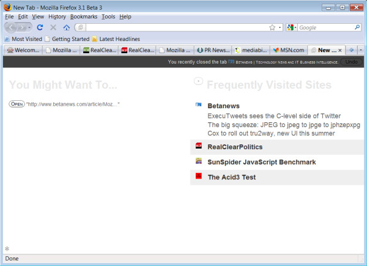The height and width of the screenshot is (266, 367).
Task: Click the Firefox logo in title bar
Action: [x=7, y=7]
